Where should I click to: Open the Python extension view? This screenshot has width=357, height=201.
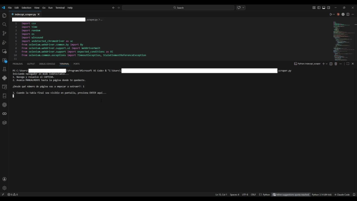(x=4, y=78)
